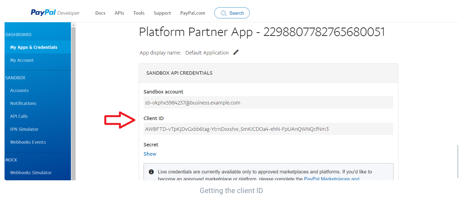Click the 'App display name:' label

(160, 53)
